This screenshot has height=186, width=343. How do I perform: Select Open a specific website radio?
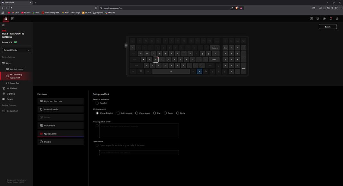[97, 145]
